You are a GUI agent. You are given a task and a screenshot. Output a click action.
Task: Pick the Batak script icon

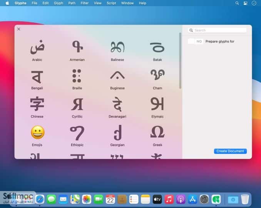pyautogui.click(x=157, y=47)
